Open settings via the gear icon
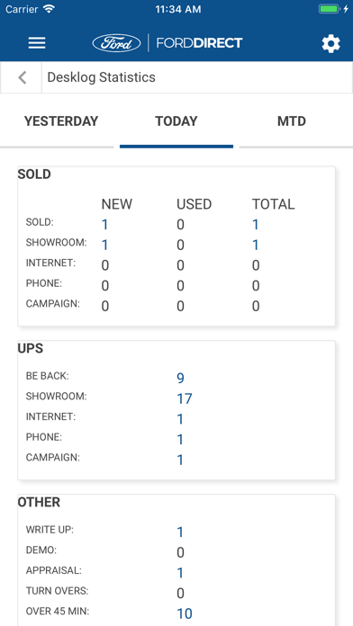The width and height of the screenshot is (353, 626). (x=331, y=43)
